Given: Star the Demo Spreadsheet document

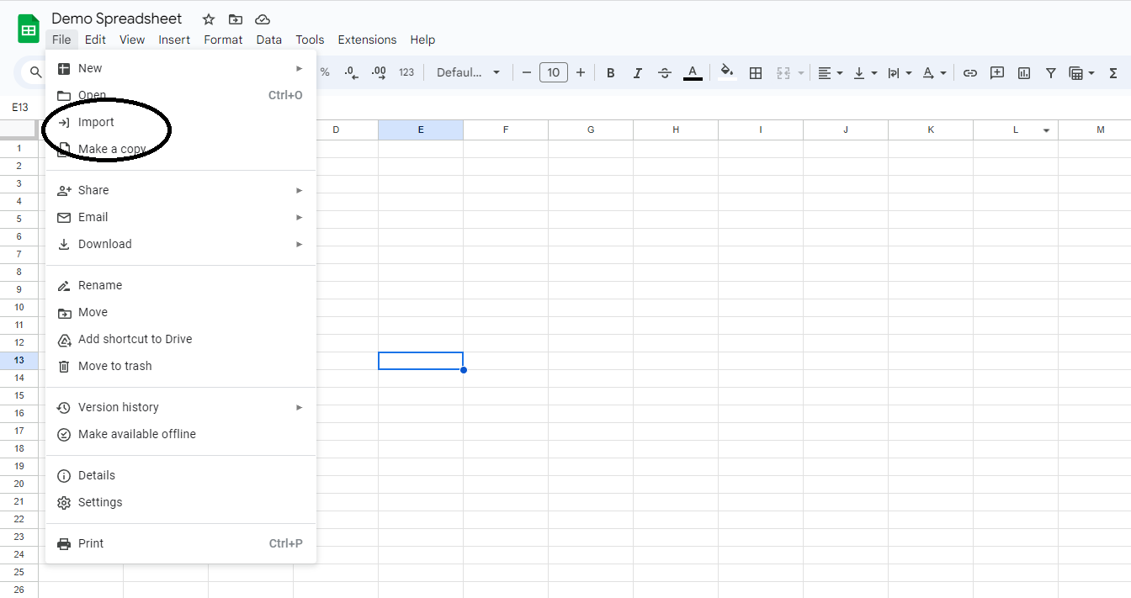Looking at the screenshot, I should pos(209,19).
